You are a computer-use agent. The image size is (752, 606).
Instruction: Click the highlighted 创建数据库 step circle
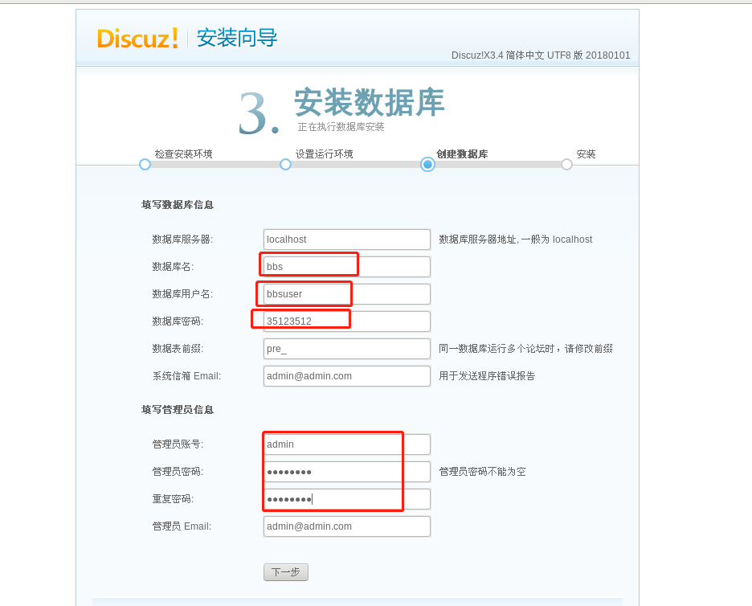[x=427, y=164]
